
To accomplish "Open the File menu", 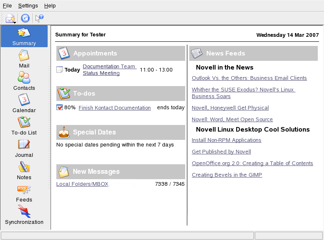I will coord(7,6).
